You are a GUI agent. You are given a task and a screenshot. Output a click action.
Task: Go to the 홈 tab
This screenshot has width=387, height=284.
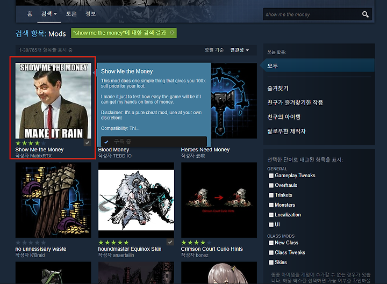click(x=30, y=14)
